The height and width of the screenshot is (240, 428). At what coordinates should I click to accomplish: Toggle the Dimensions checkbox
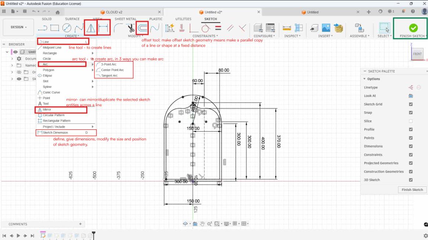[410, 146]
